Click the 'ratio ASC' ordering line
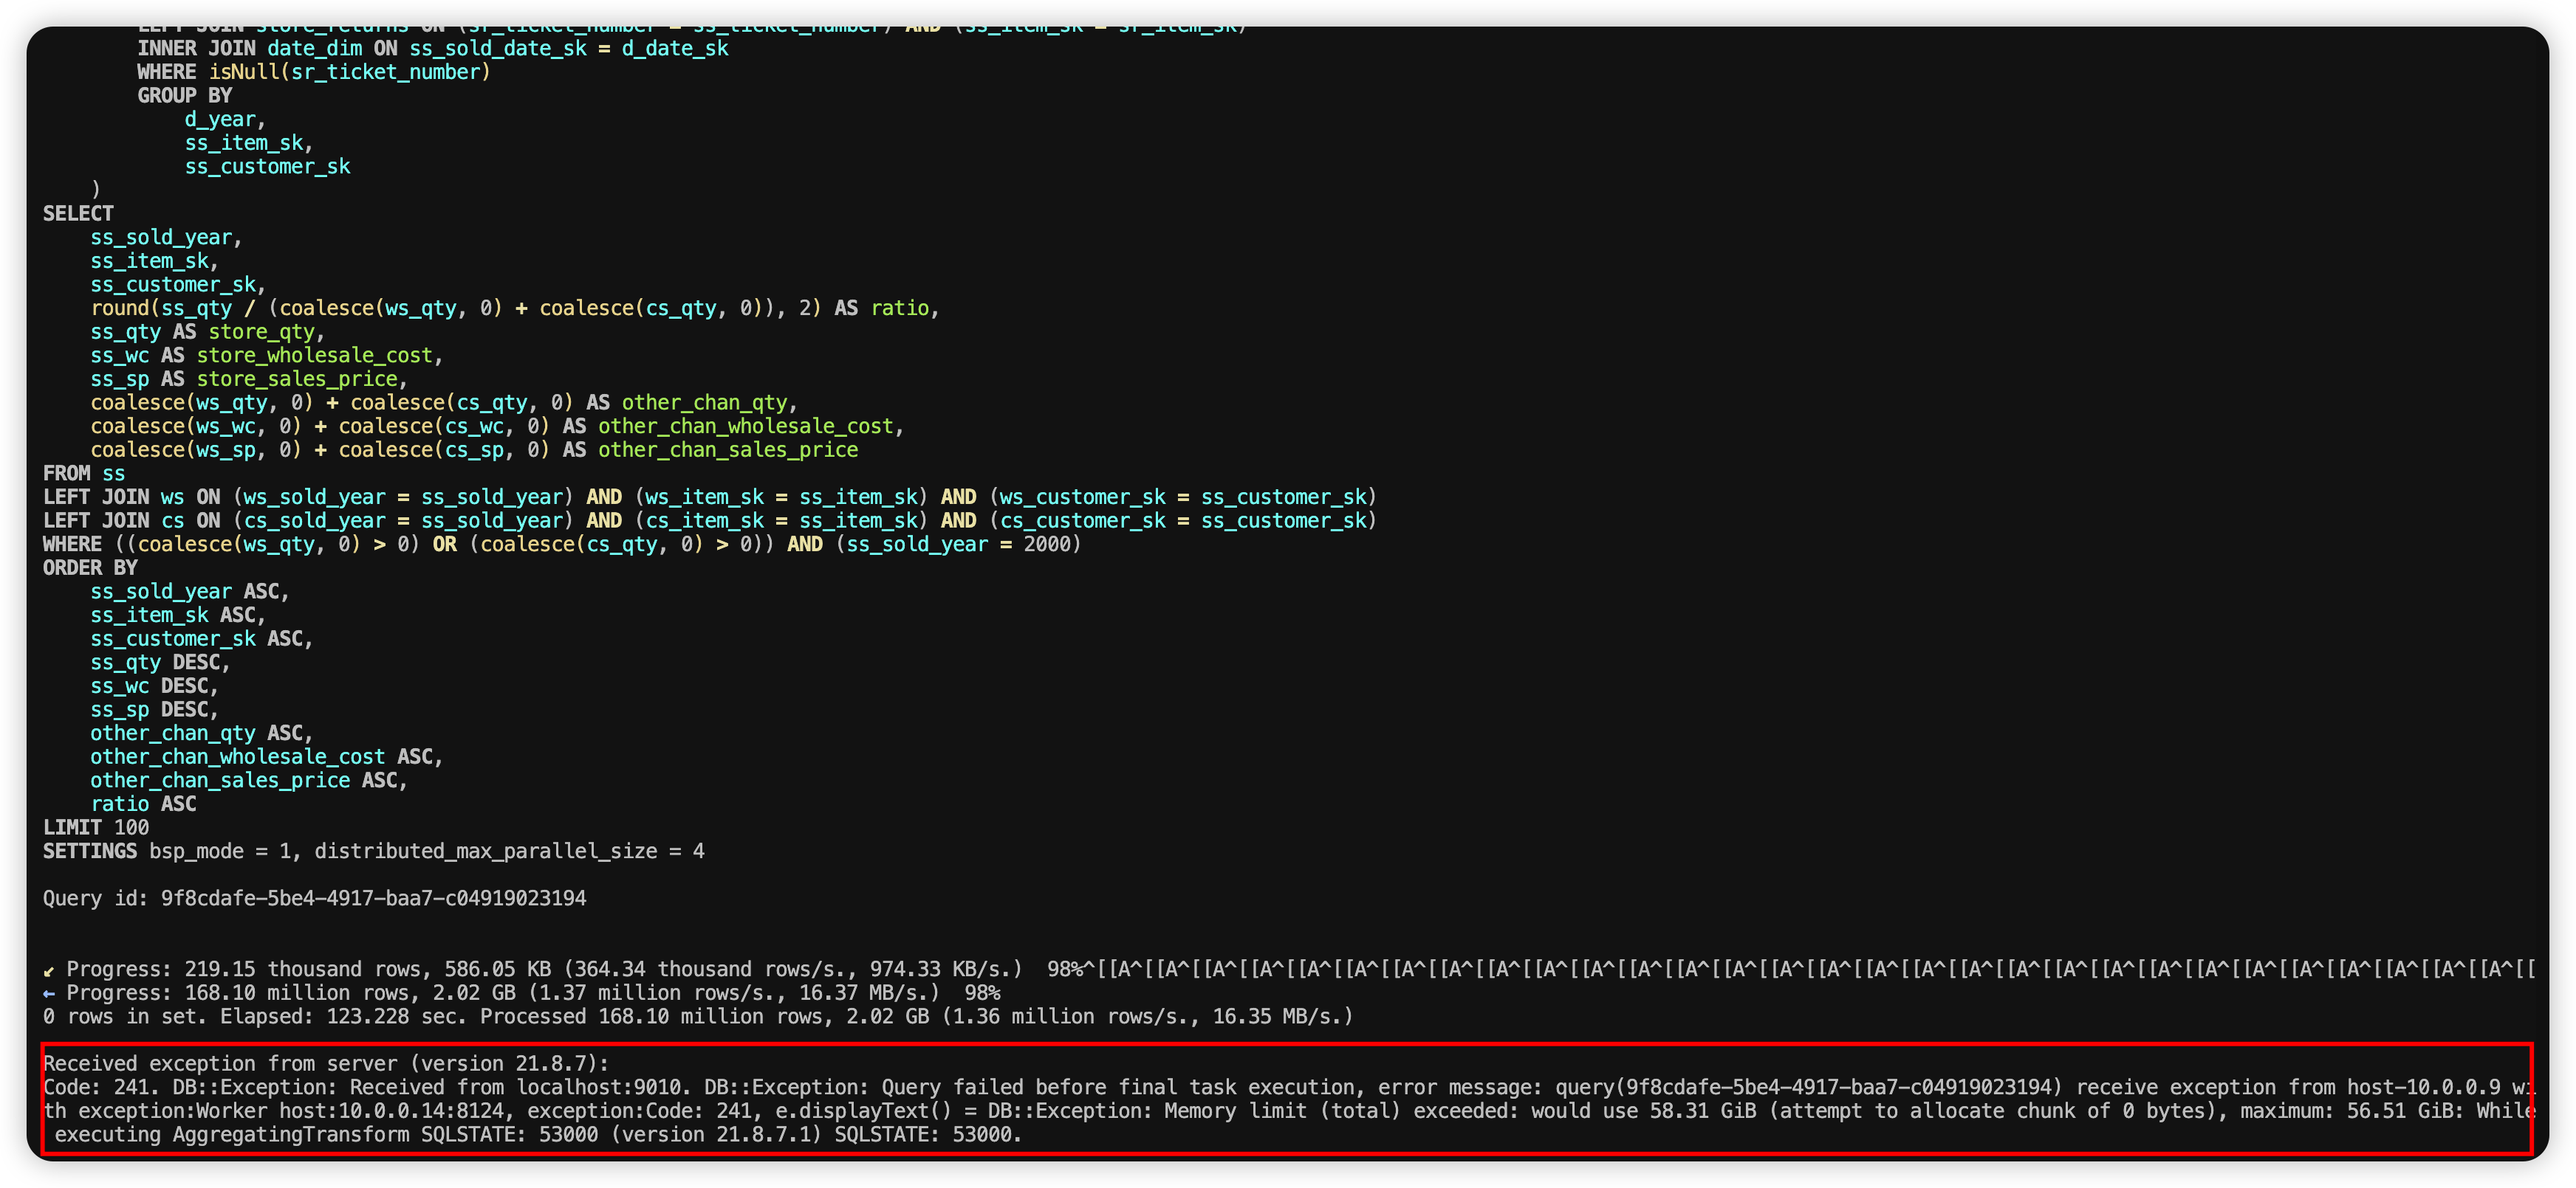This screenshot has height=1188, width=2576. click(143, 804)
